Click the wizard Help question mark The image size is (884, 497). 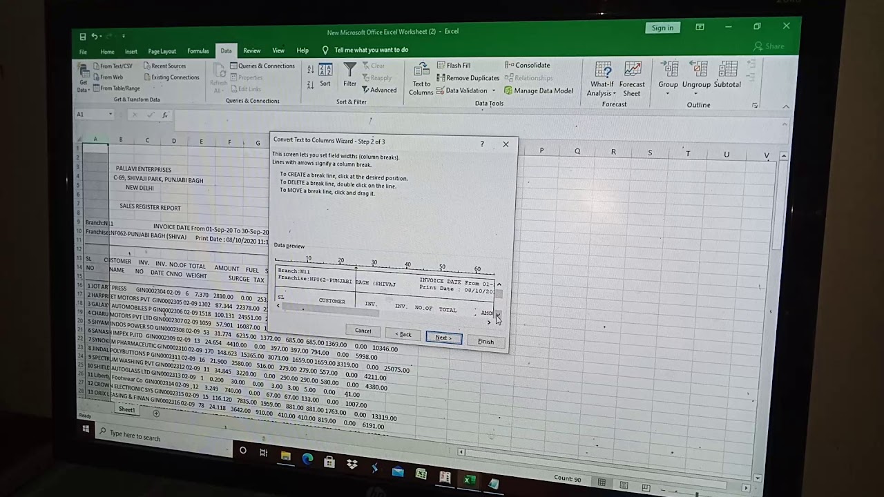click(482, 144)
